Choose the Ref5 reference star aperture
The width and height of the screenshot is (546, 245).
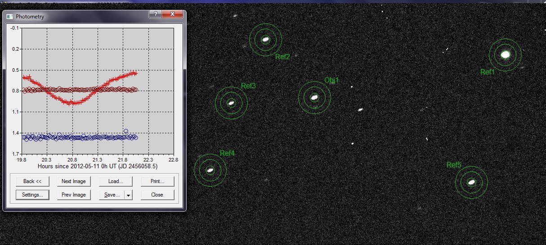[471, 182]
